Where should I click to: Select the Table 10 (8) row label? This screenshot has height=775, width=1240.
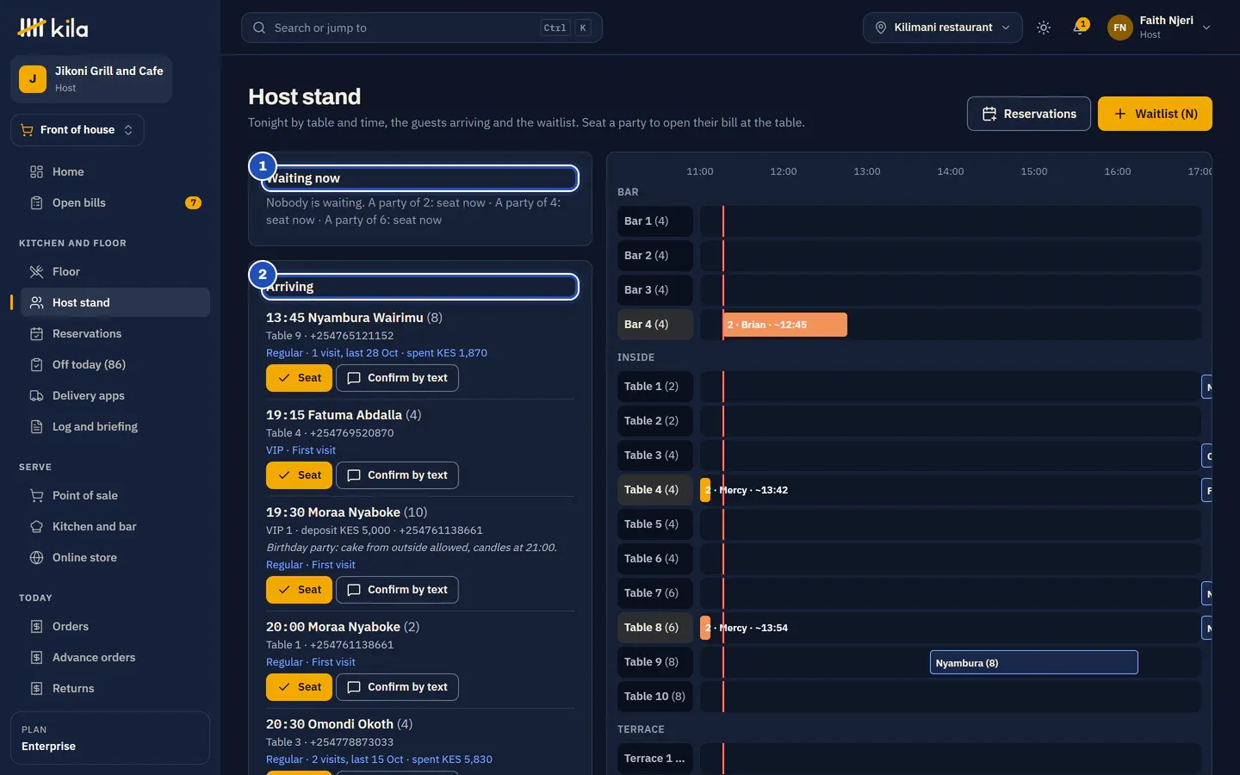655,697
